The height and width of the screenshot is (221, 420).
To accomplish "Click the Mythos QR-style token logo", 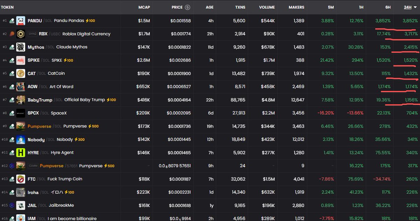I will point(21,47).
